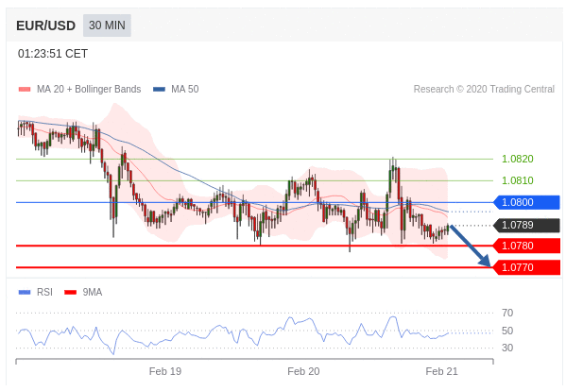Click the Feb 21 date axis label
Viewport: 566px width, 391px height.
[x=442, y=371]
